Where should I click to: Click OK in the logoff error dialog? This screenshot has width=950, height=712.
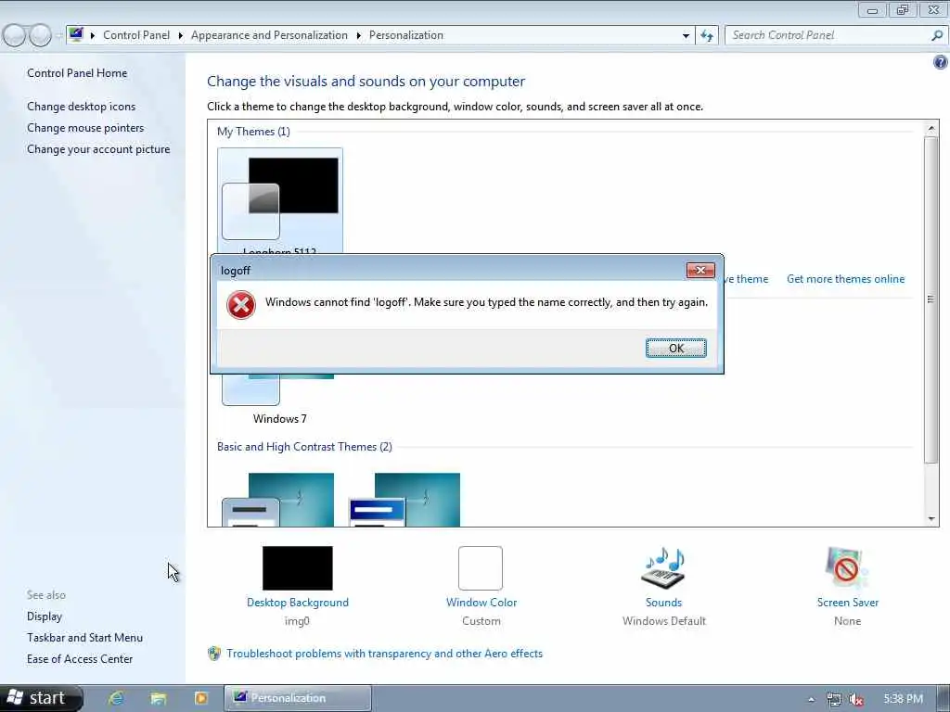(675, 349)
